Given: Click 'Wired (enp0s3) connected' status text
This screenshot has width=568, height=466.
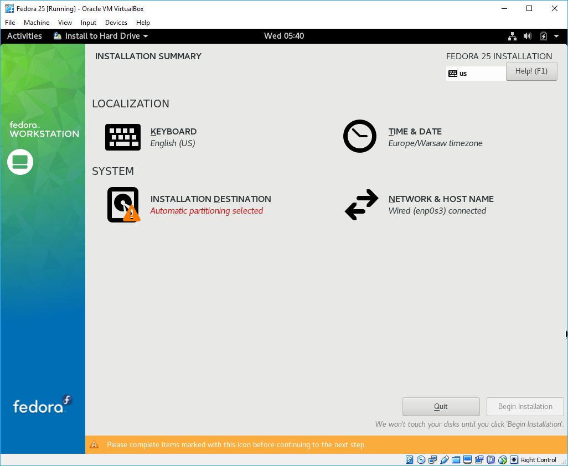Looking at the screenshot, I should (437, 211).
